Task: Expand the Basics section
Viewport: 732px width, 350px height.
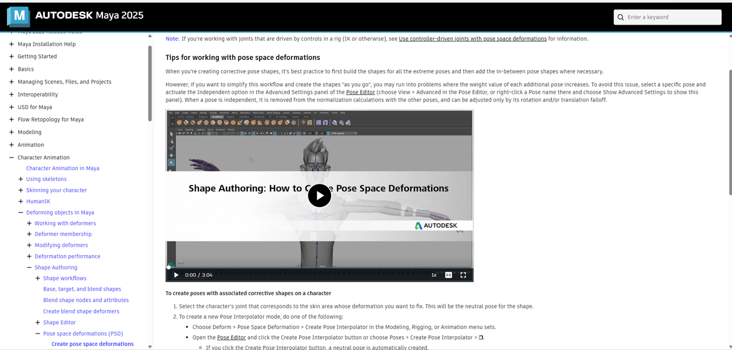Action: pos(11,69)
